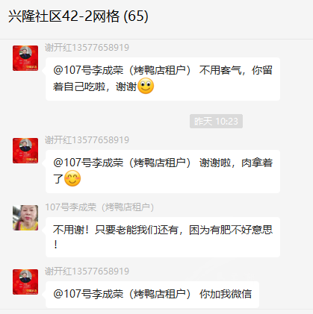This screenshot has height=314, width=313.
Task: Click sender name 谢开红 above 你加我微信 message
Action: pyautogui.click(x=87, y=271)
